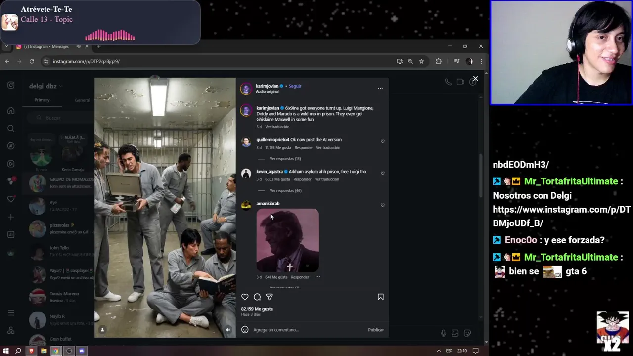Click the browser address bar URL
Image resolution: width=633 pixels, height=356 pixels.
coord(86,61)
